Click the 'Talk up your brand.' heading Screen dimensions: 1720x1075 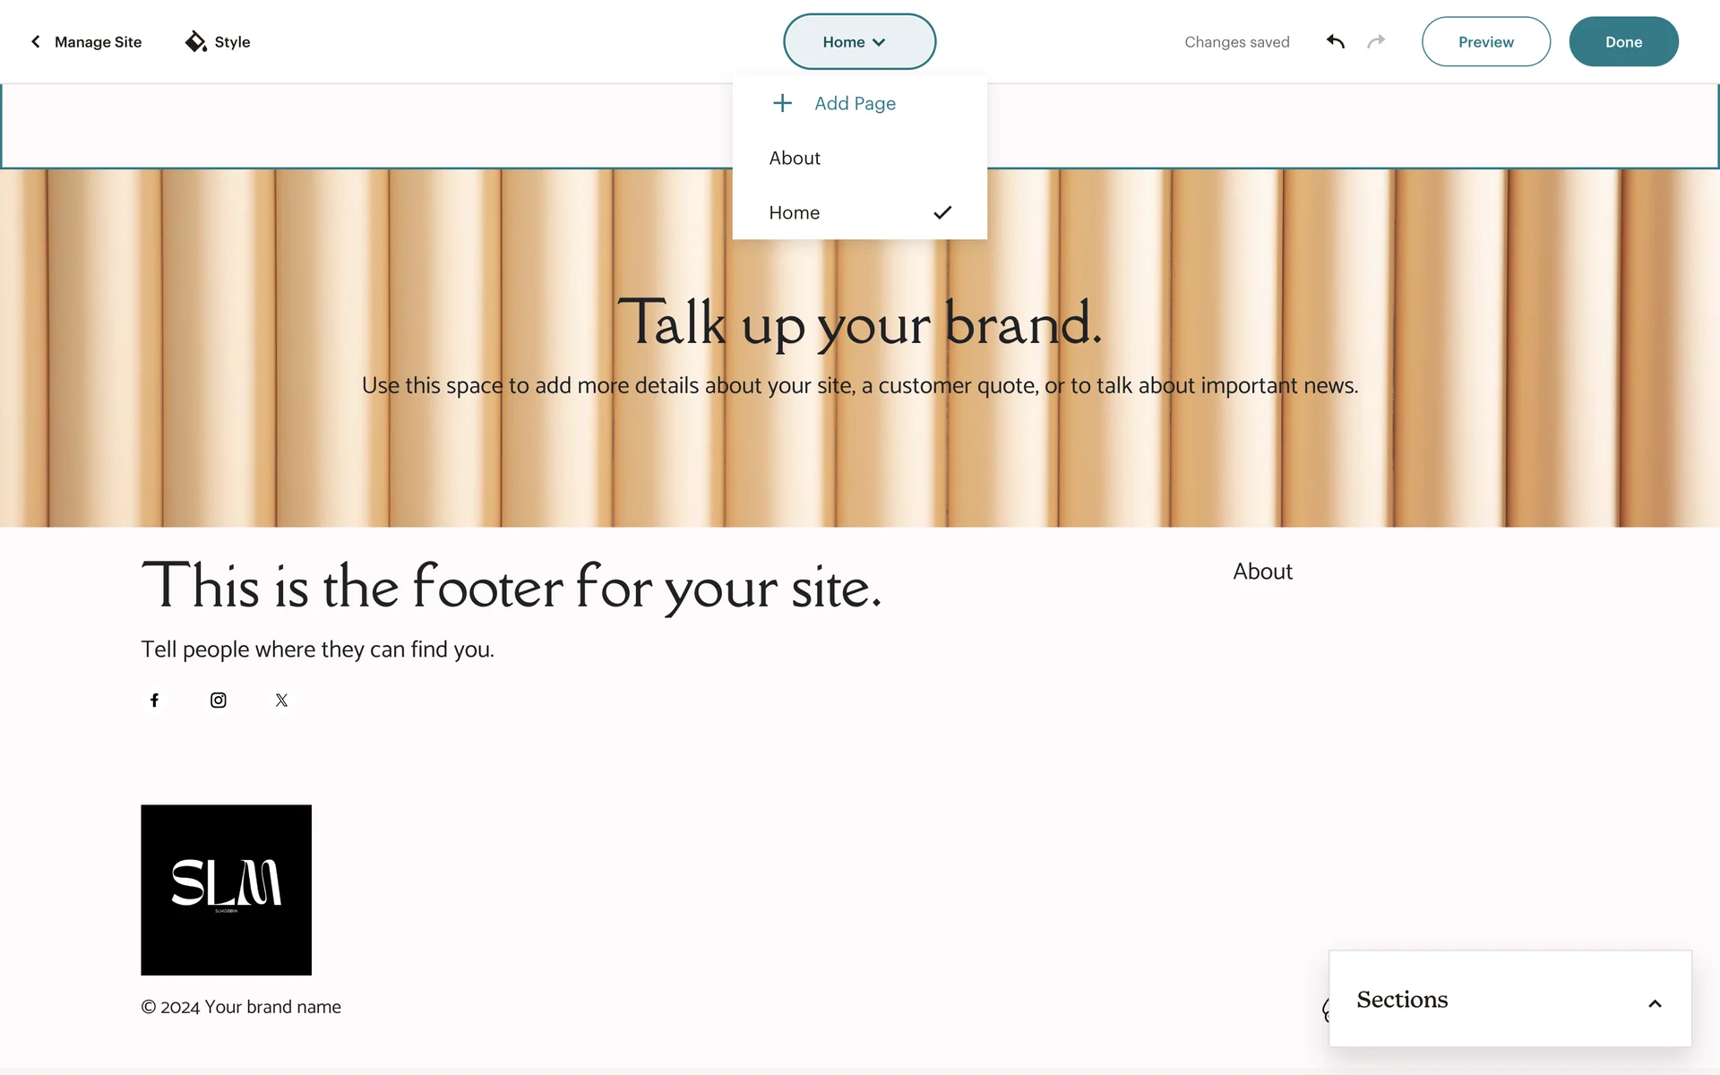pyautogui.click(x=859, y=322)
